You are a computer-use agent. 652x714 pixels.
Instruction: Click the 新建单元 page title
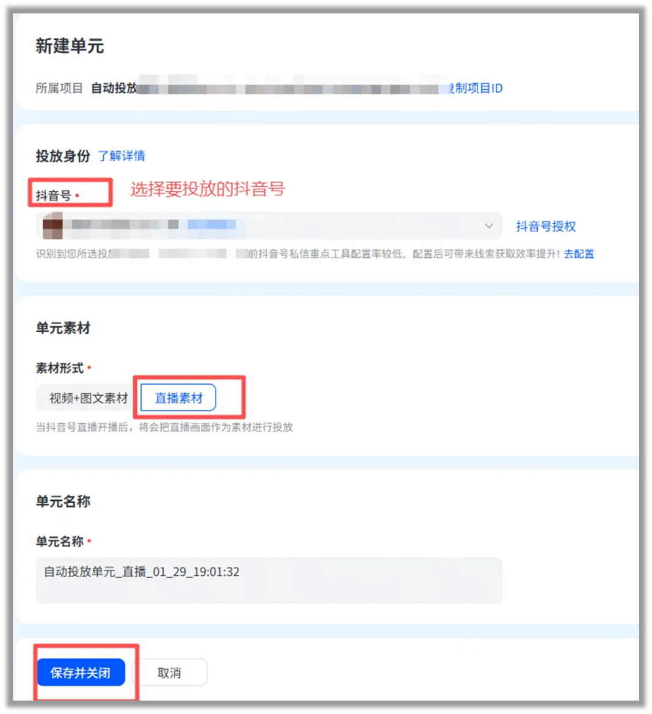(70, 46)
